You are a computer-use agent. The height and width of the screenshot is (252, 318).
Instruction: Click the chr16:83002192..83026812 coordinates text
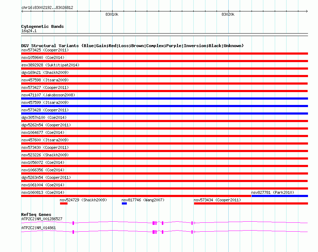coord(47,7)
